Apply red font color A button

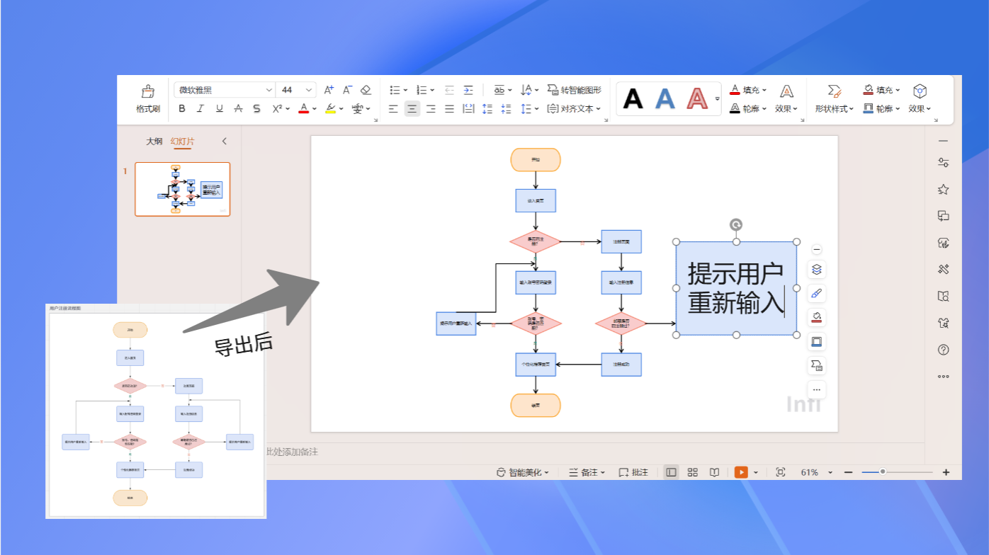[x=303, y=108]
